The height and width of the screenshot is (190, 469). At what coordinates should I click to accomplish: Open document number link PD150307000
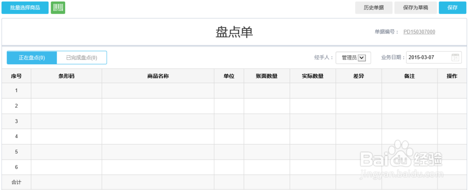point(419,32)
